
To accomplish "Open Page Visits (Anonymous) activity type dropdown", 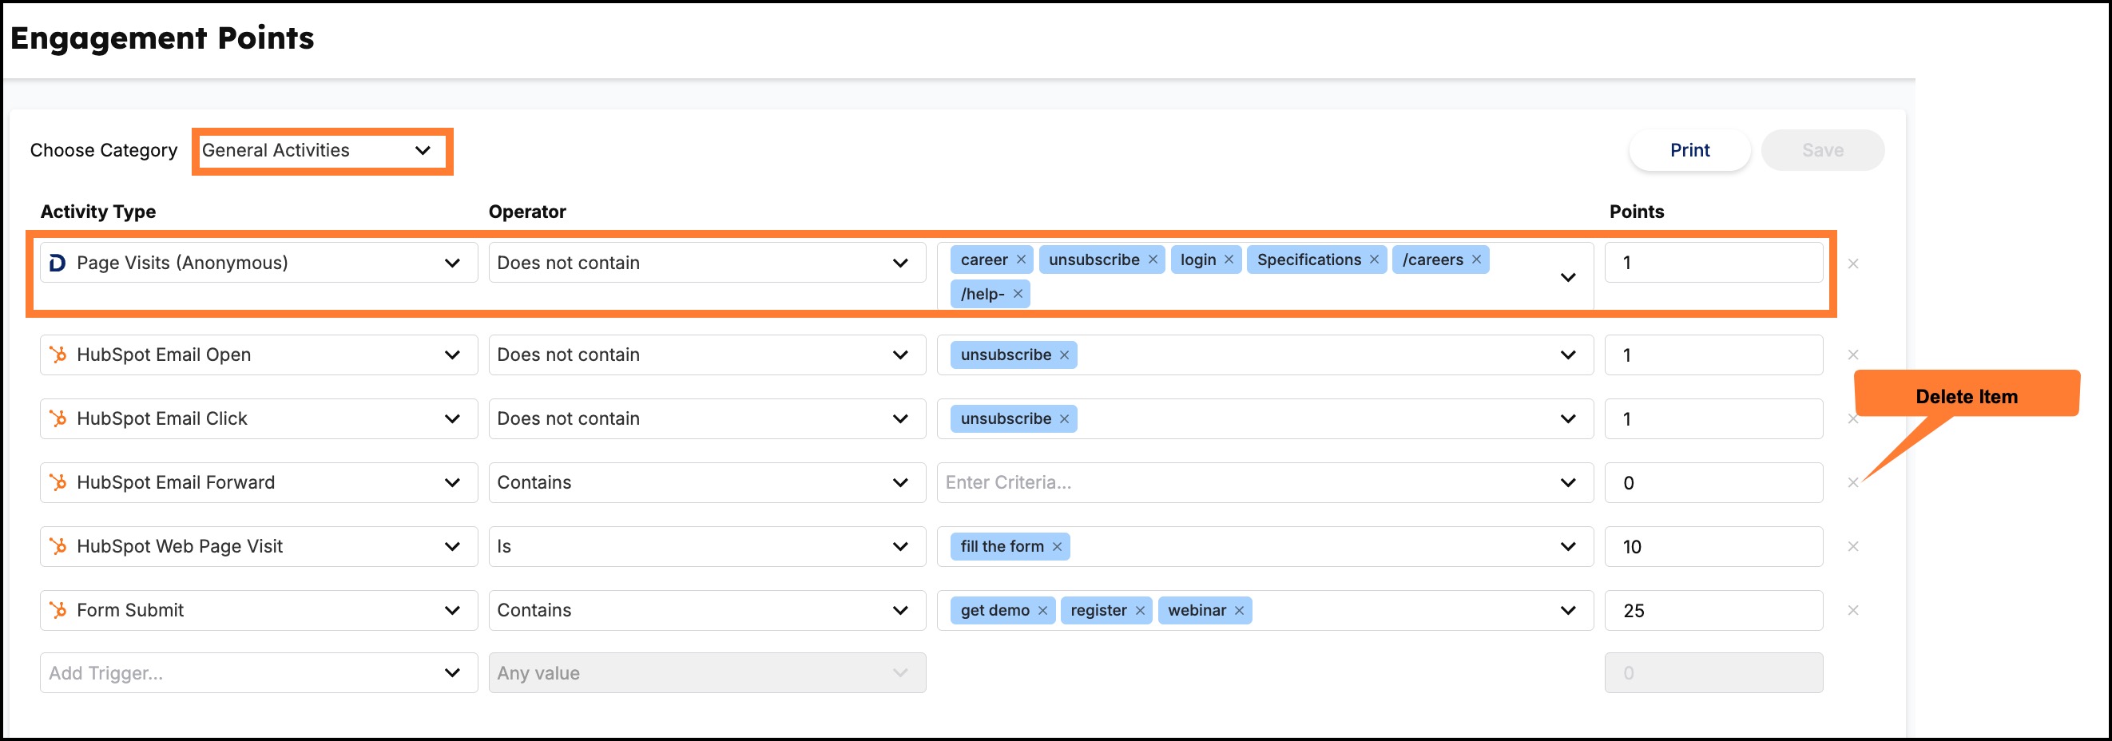I will coord(258,264).
